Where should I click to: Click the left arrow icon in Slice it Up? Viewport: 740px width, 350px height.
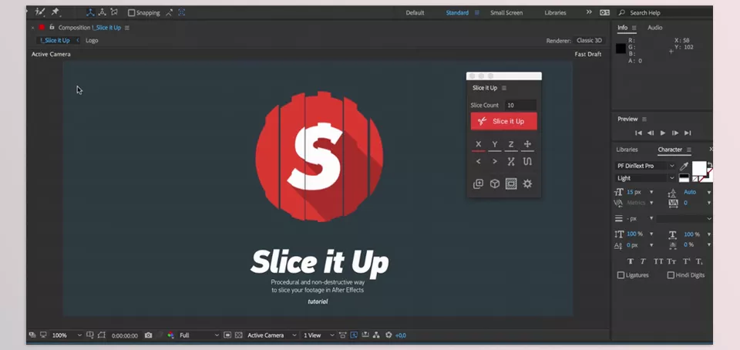click(x=478, y=161)
